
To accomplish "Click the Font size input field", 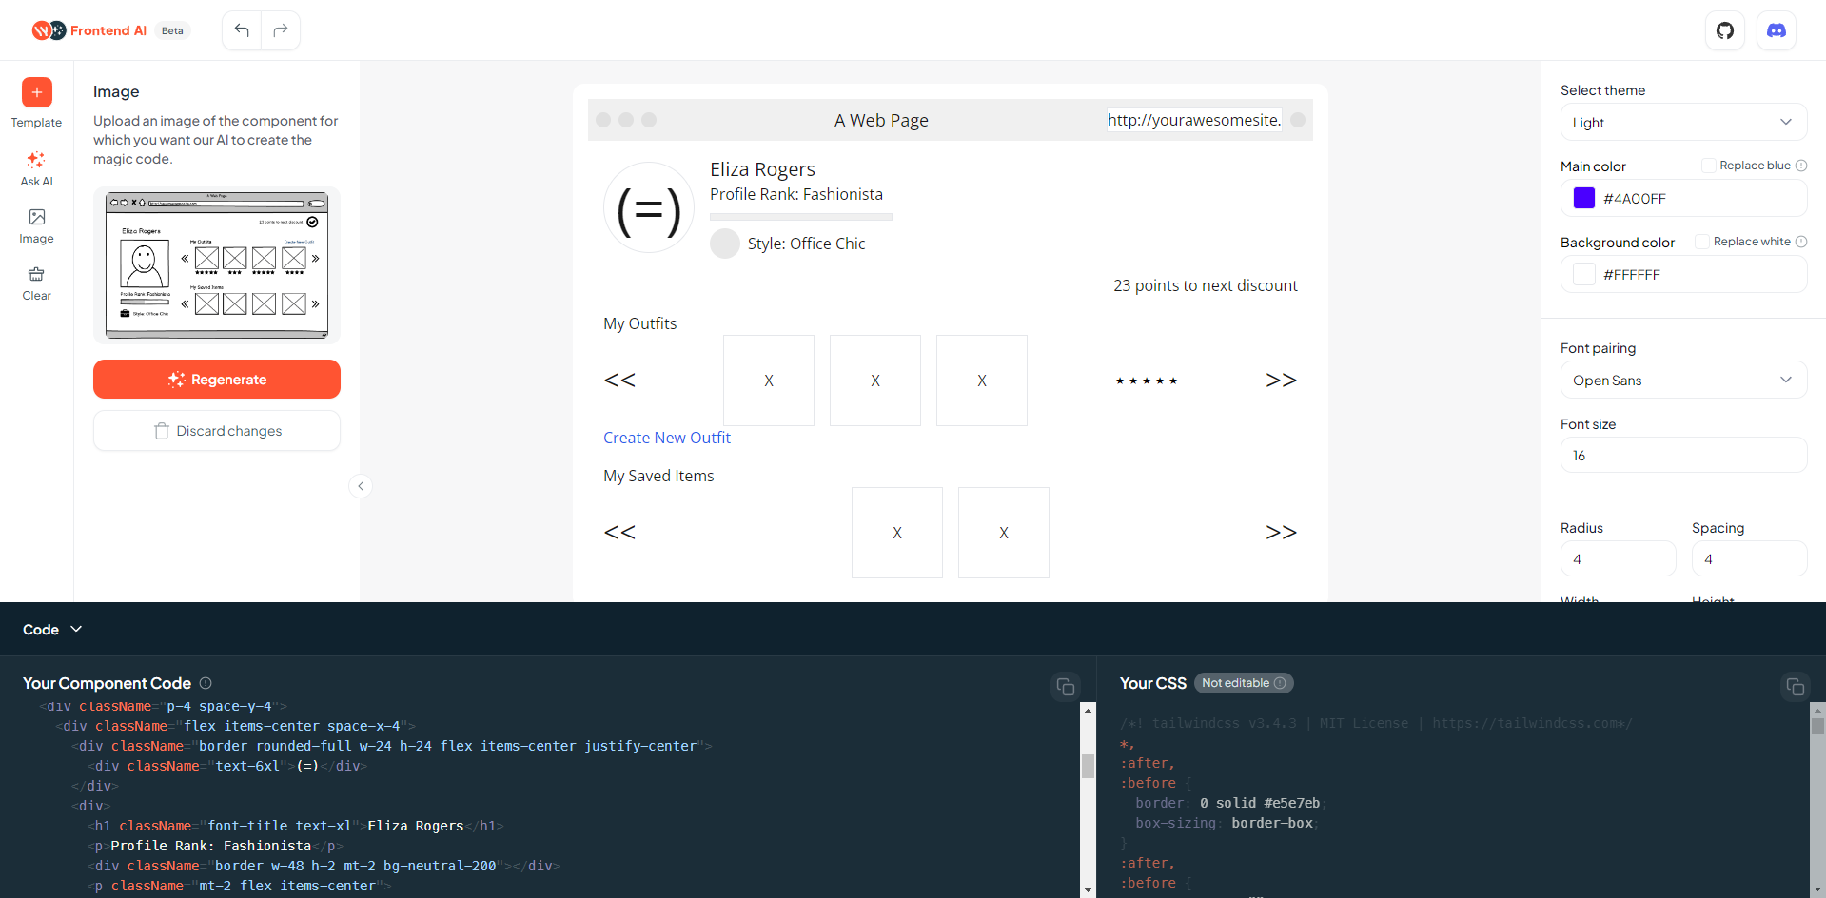I will point(1682,456).
